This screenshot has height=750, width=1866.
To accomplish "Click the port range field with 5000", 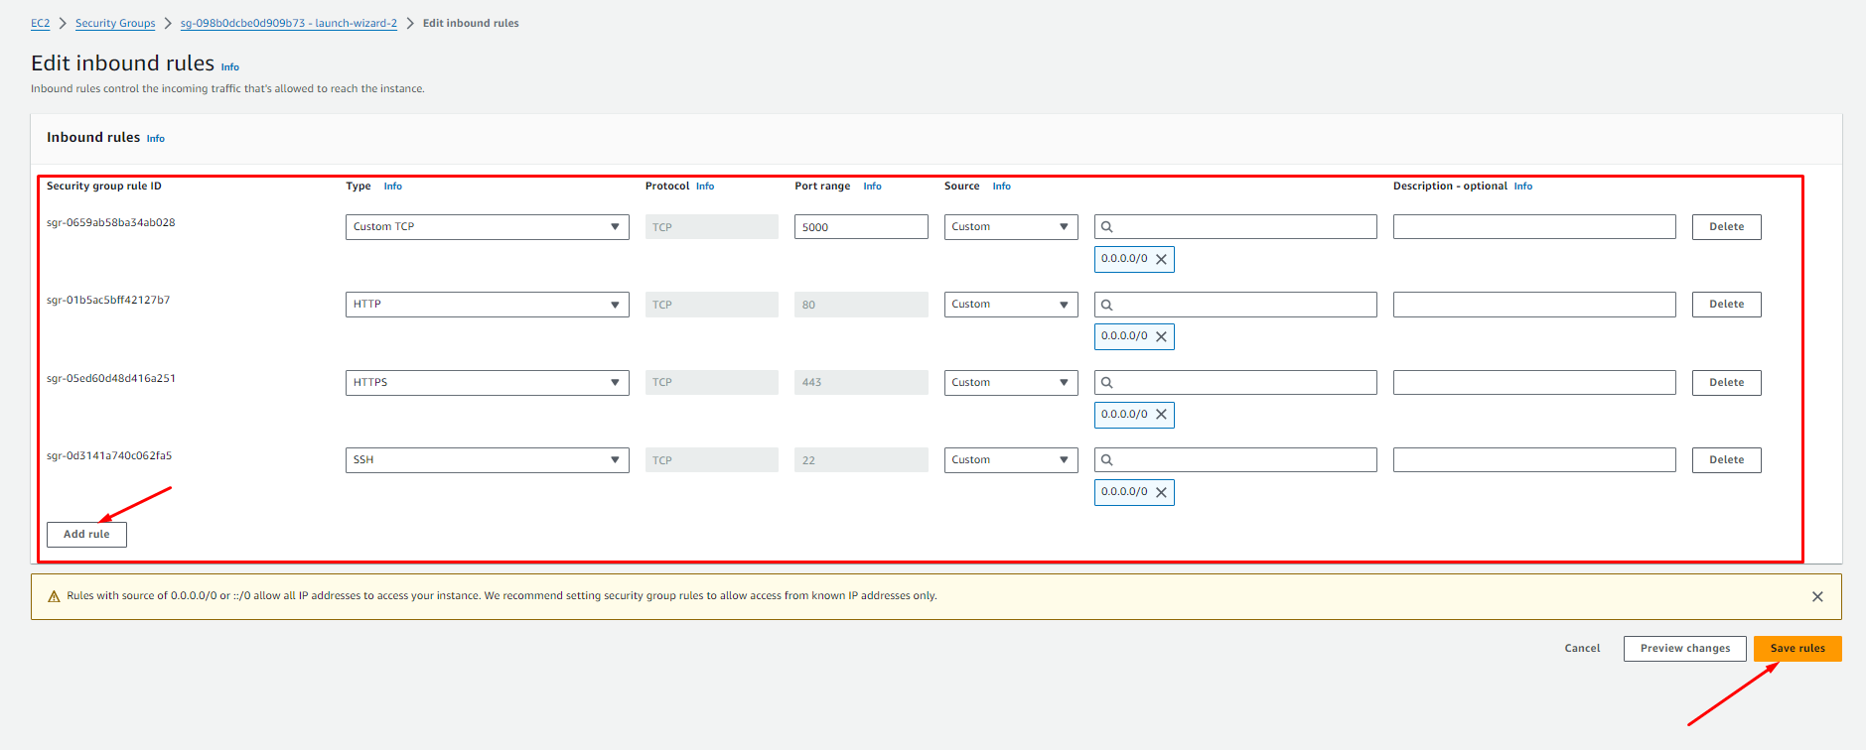I will pos(861,227).
